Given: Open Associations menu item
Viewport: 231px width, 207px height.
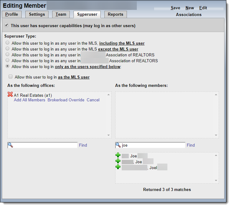Looking at the screenshot, I should [189, 15].
